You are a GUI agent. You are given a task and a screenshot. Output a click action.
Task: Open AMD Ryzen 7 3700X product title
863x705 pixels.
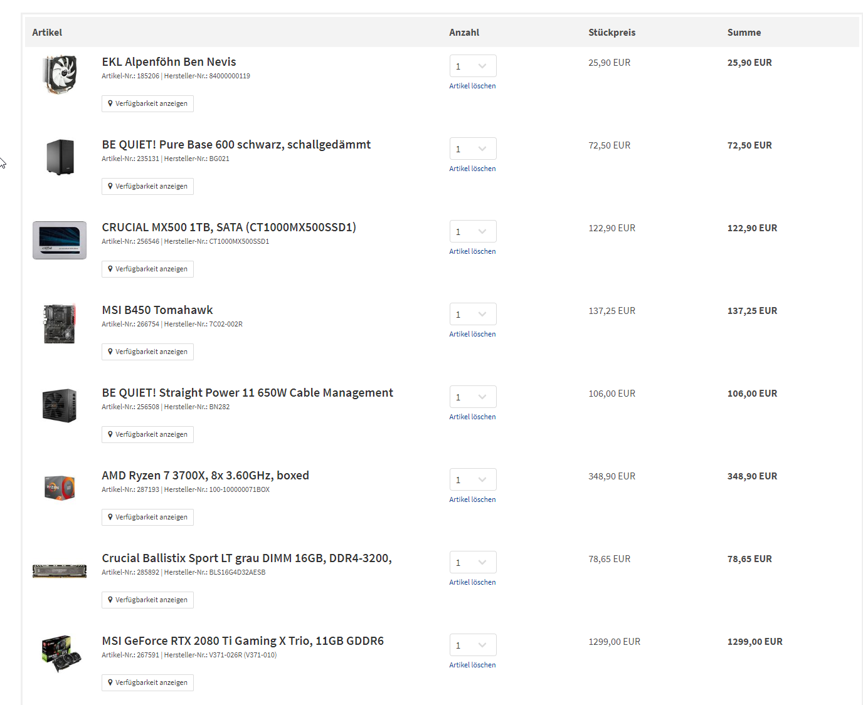click(206, 476)
